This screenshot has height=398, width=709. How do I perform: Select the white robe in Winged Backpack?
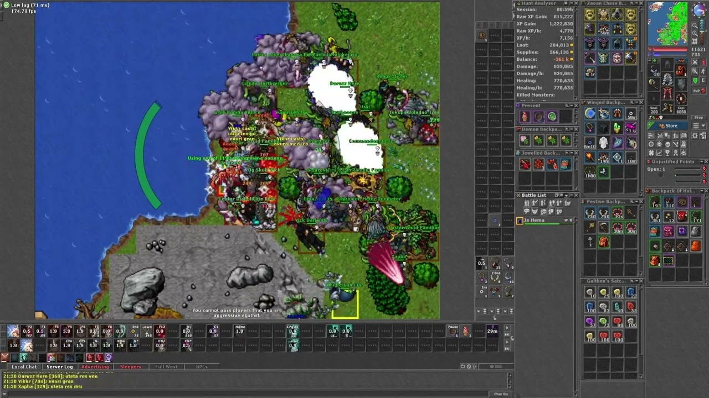click(604, 143)
